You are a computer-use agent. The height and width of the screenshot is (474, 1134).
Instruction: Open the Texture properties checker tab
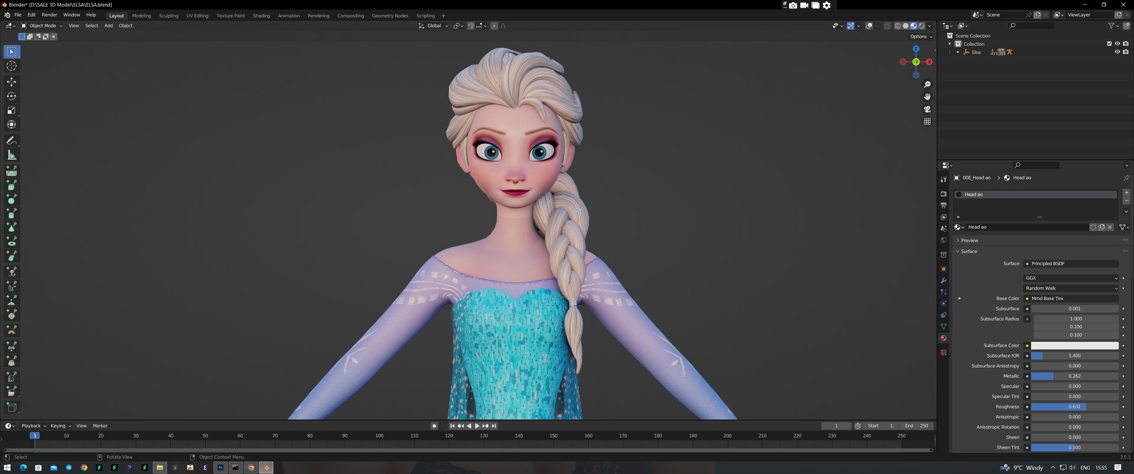(943, 353)
